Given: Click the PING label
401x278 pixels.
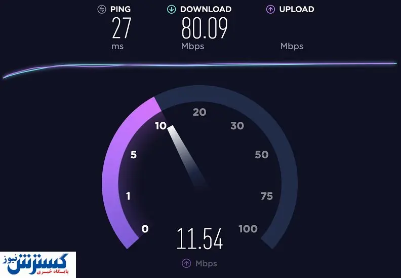Looking at the screenshot, I should 121,10.
